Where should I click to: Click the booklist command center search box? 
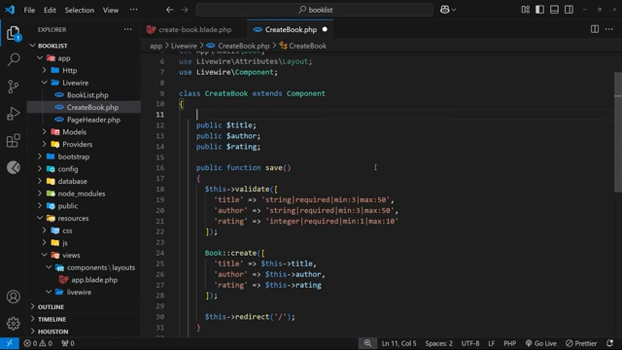click(314, 10)
